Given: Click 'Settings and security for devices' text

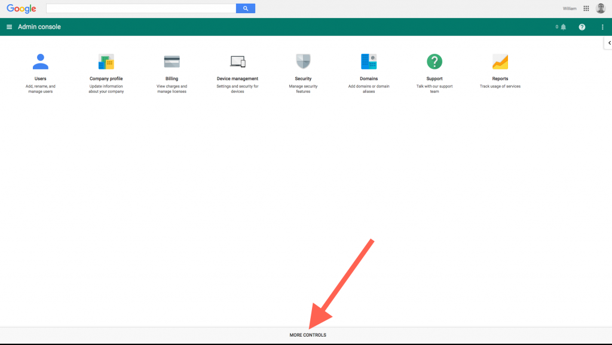Looking at the screenshot, I should 237,89.
